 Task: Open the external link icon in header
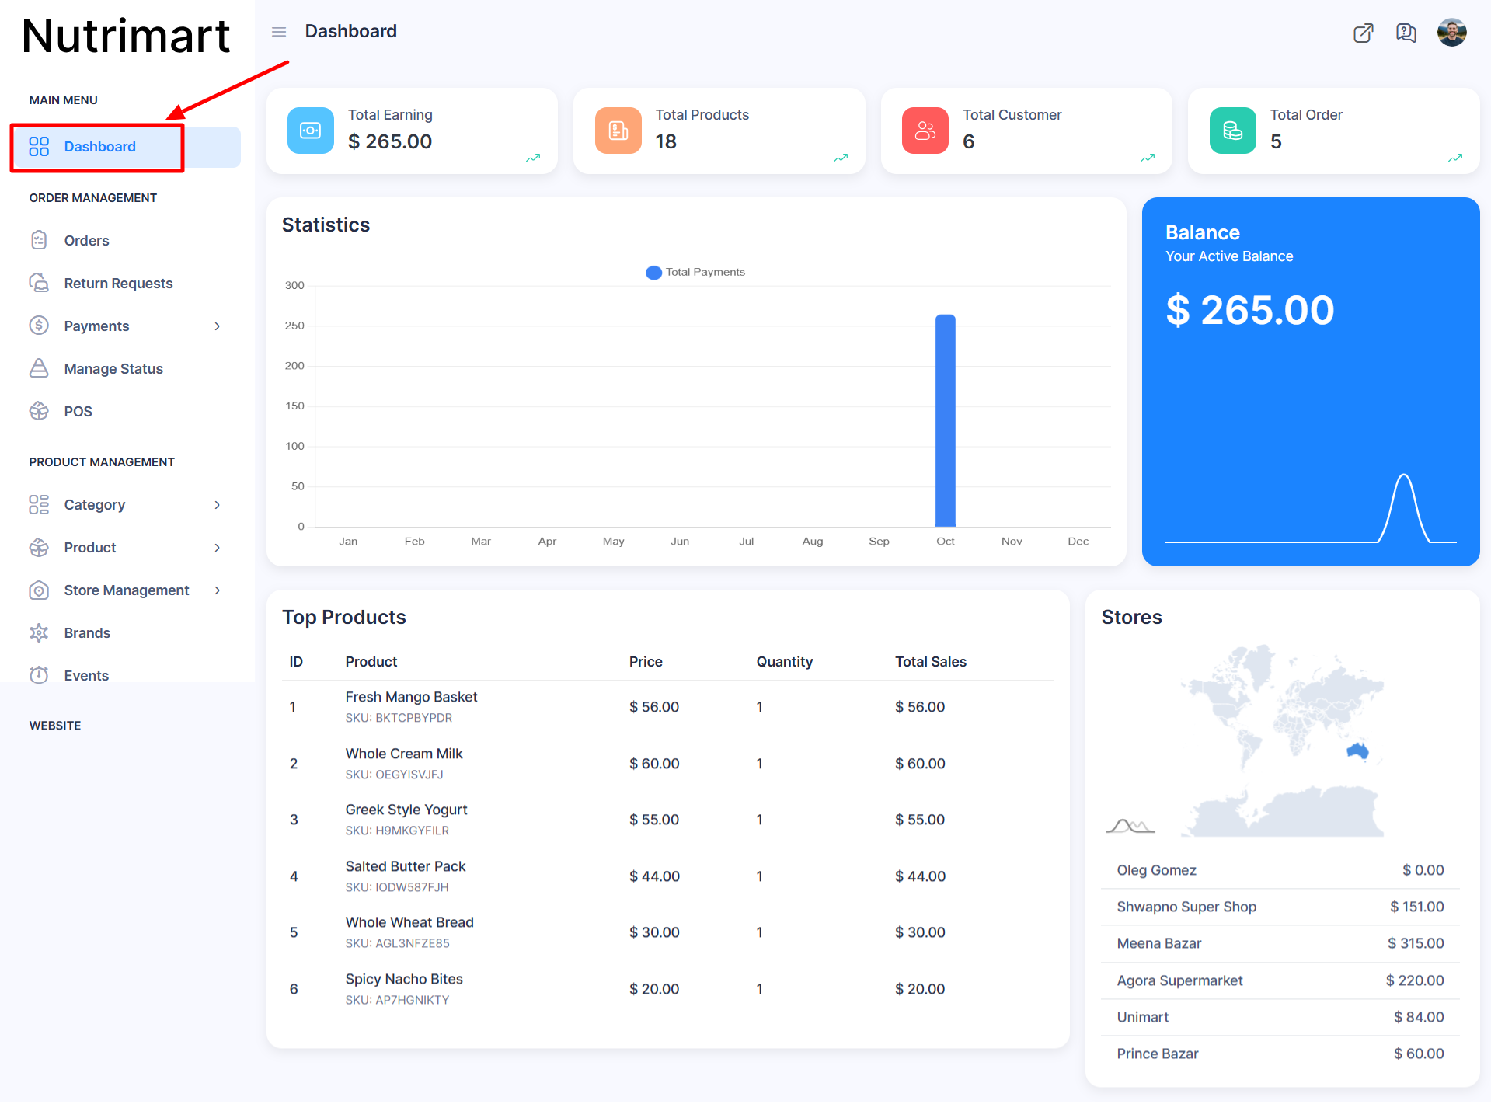tap(1363, 33)
